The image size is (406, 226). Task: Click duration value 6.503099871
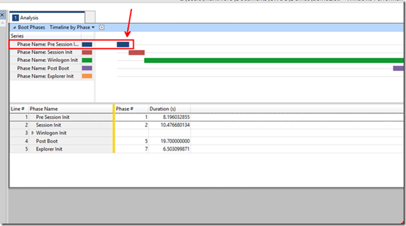point(176,149)
